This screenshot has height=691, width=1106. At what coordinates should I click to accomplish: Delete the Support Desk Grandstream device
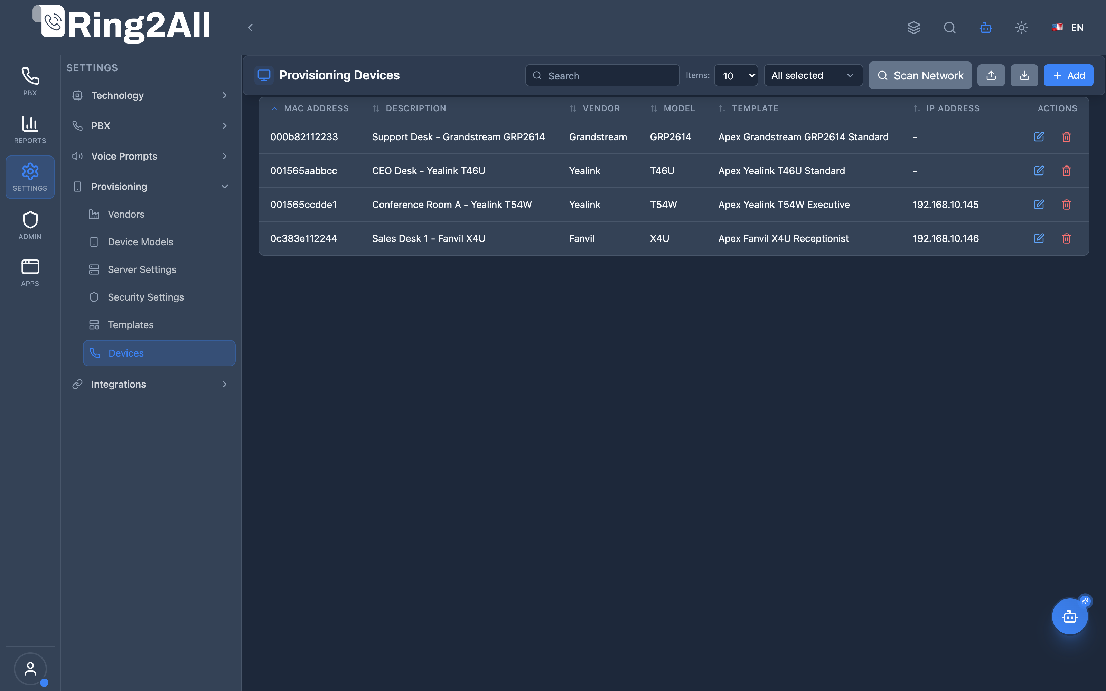coord(1067,137)
